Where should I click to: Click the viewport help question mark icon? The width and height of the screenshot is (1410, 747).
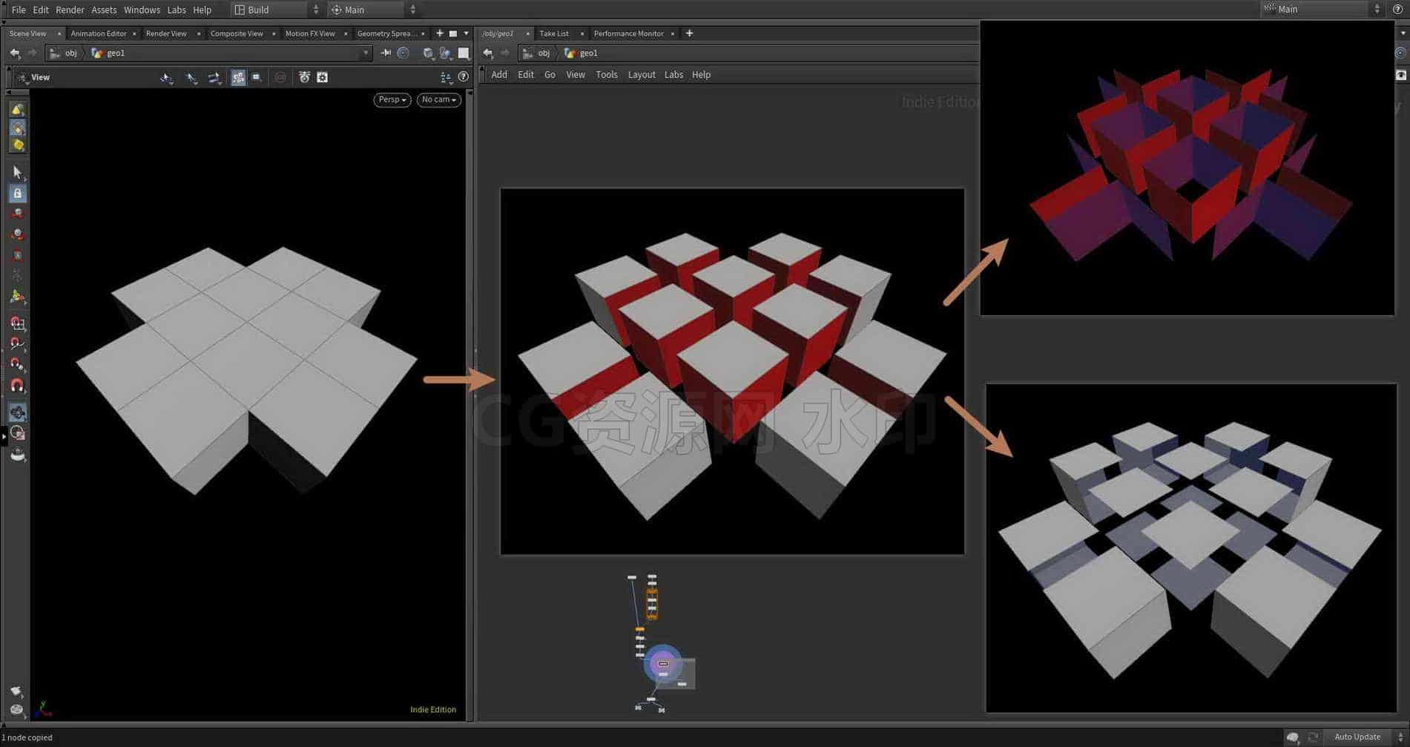464,77
